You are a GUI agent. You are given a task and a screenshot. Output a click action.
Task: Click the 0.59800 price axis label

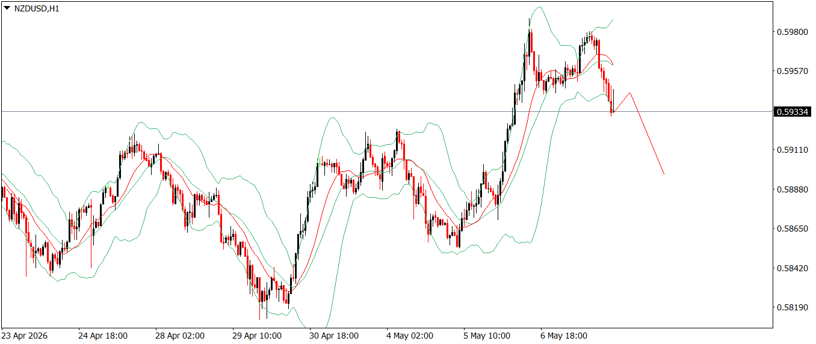[x=792, y=32]
